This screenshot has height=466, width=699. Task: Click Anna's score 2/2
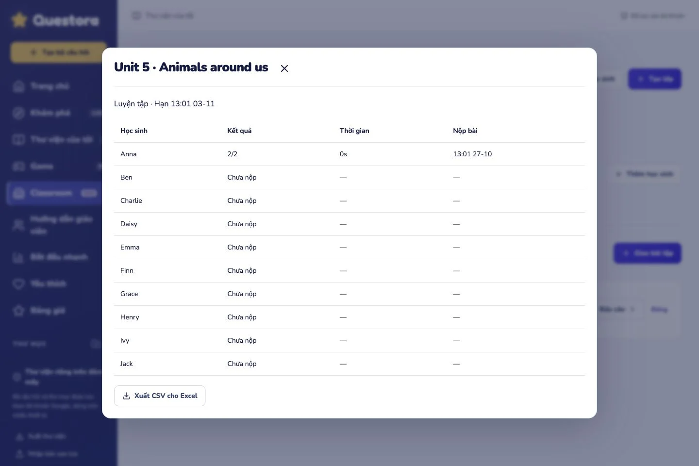[233, 154]
